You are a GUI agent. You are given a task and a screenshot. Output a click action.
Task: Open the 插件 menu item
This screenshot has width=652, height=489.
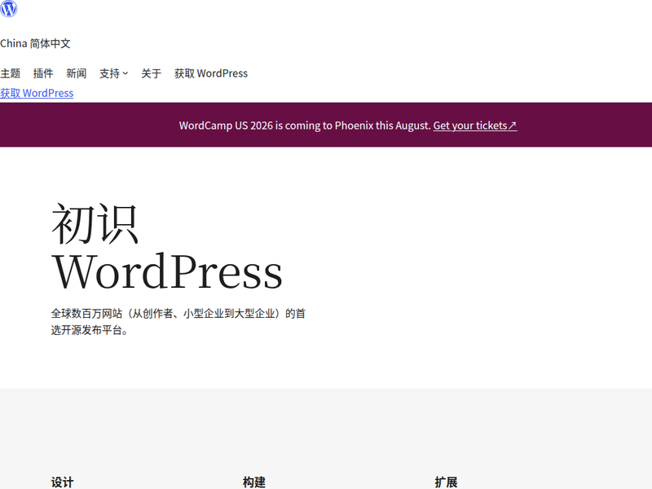[43, 73]
